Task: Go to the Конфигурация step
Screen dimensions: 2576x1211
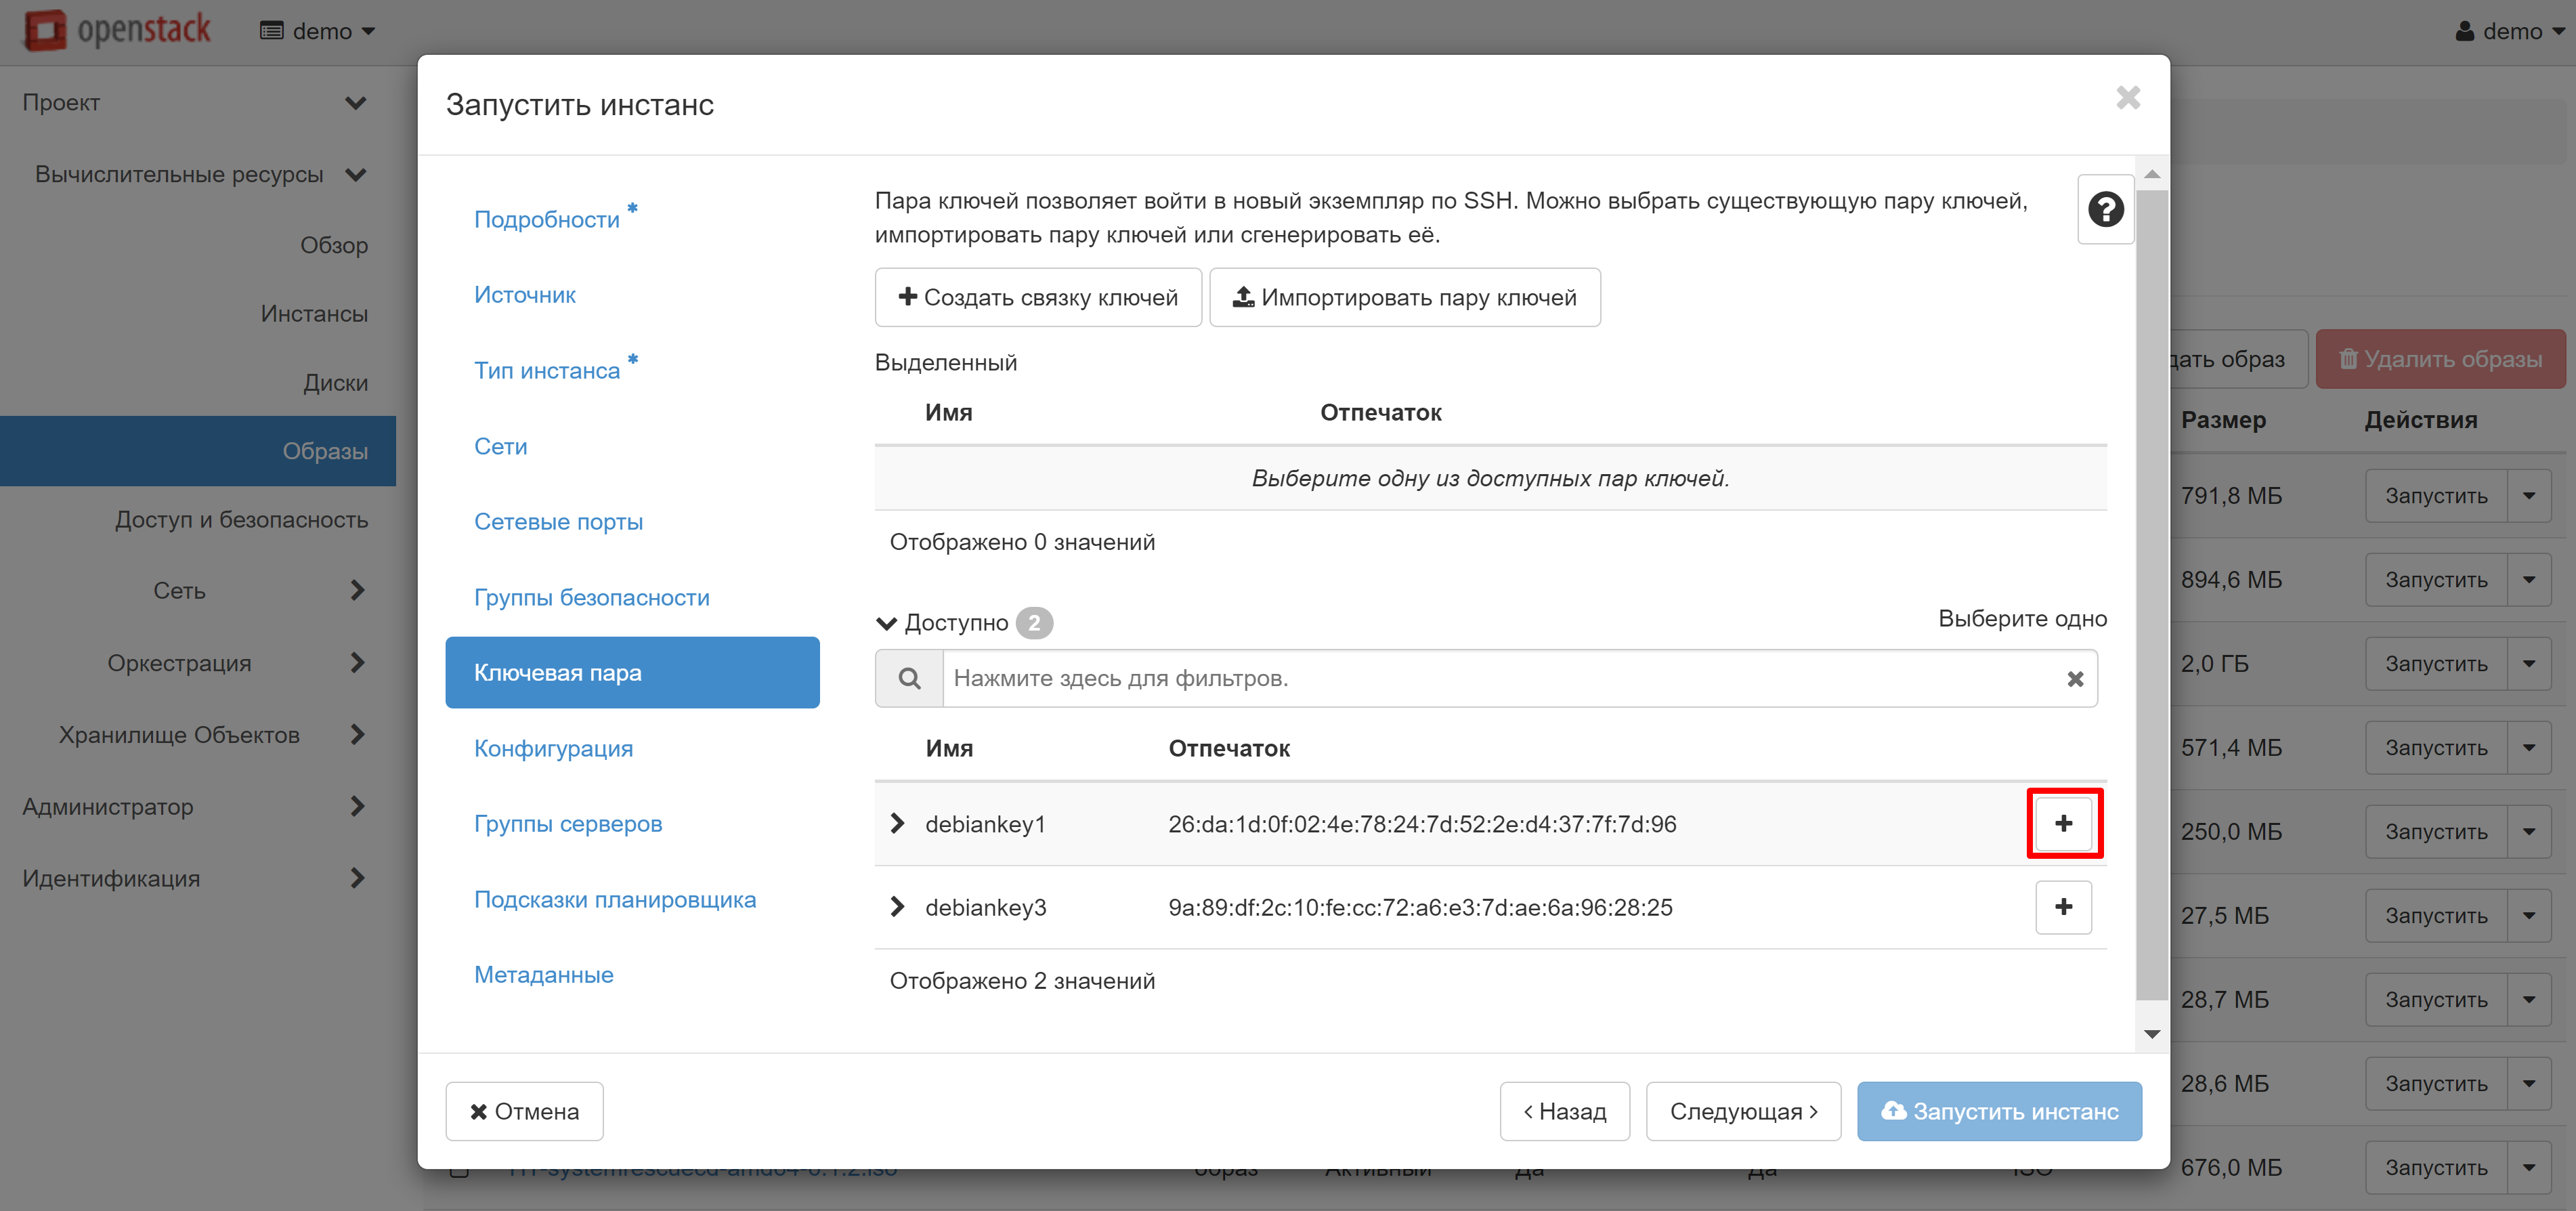Action: pyautogui.click(x=553, y=748)
